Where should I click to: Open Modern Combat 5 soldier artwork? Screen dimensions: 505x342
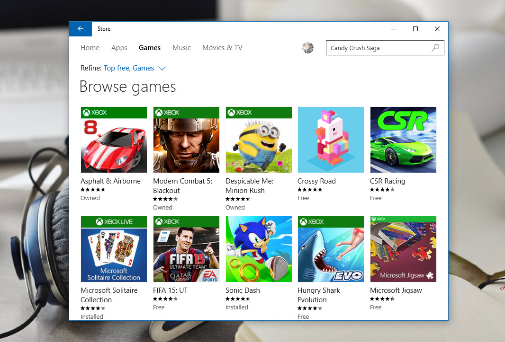pyautogui.click(x=186, y=140)
